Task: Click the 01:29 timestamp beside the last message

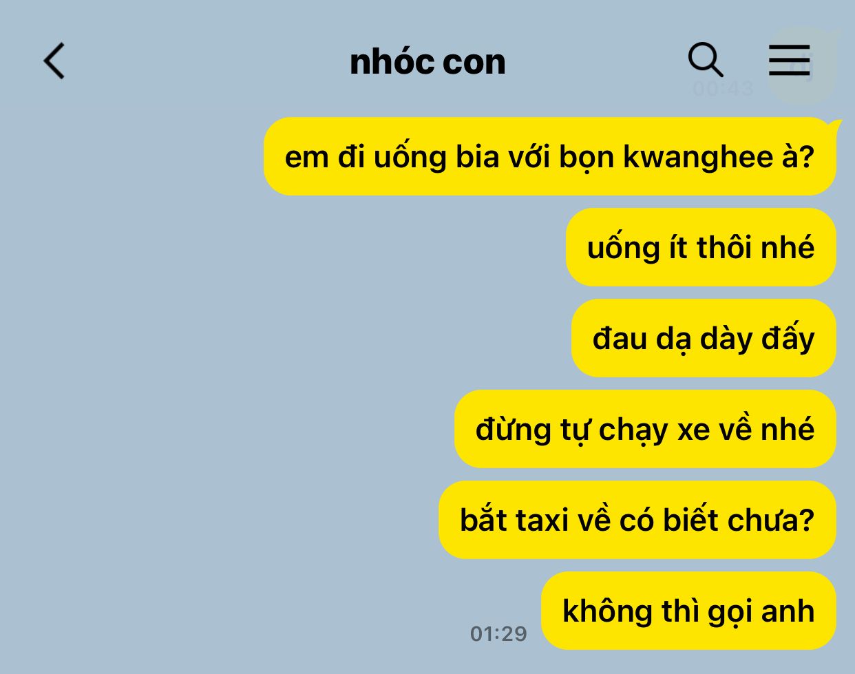Action: tap(498, 633)
